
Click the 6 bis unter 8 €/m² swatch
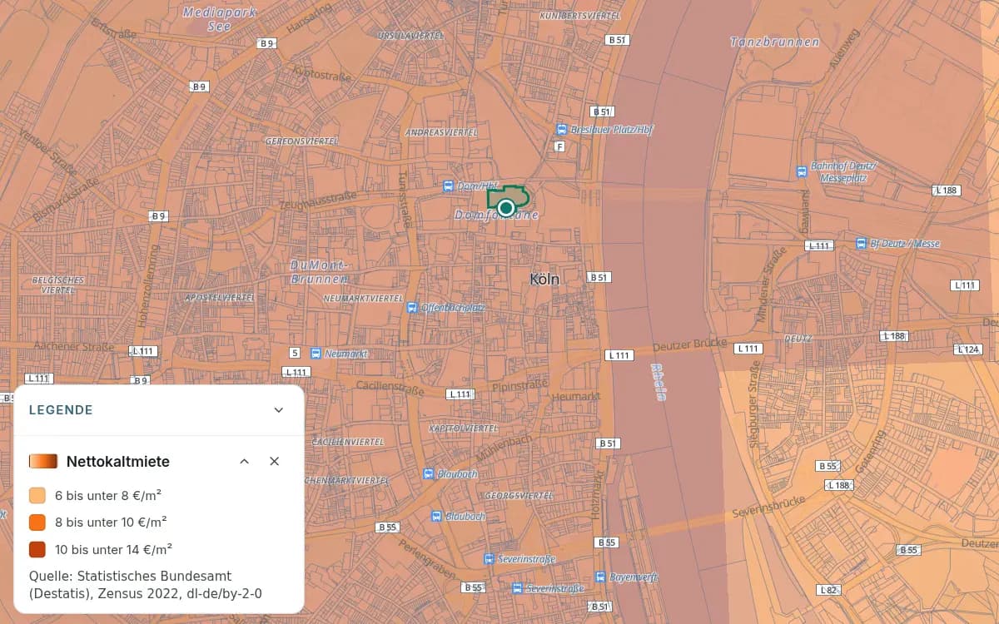[37, 495]
